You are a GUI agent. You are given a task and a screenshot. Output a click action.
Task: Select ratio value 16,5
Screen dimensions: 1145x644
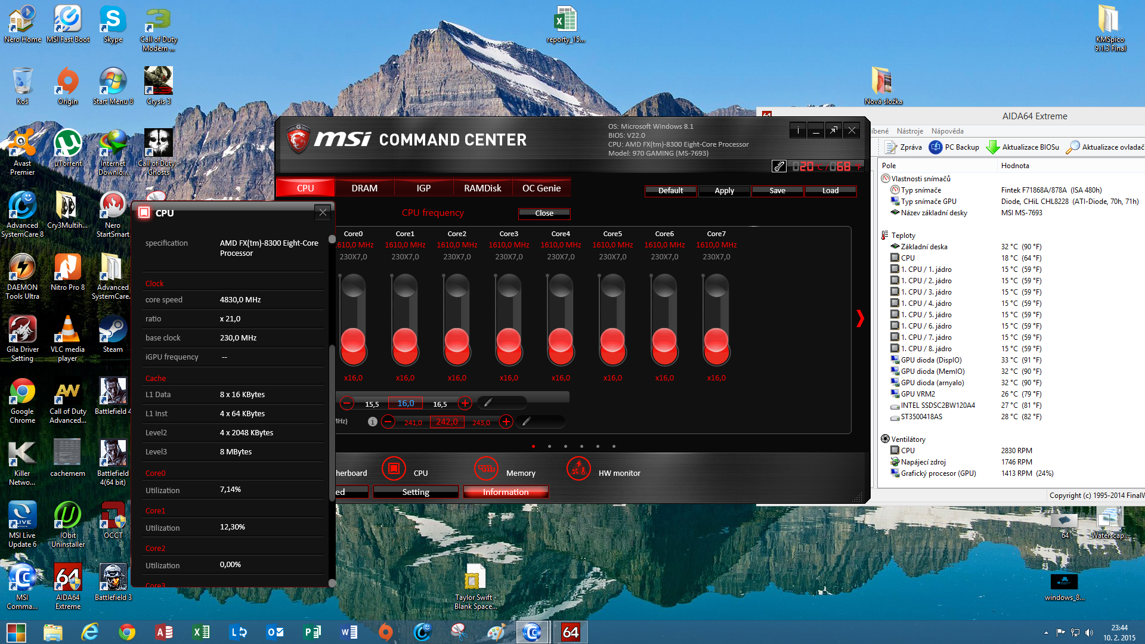(440, 404)
